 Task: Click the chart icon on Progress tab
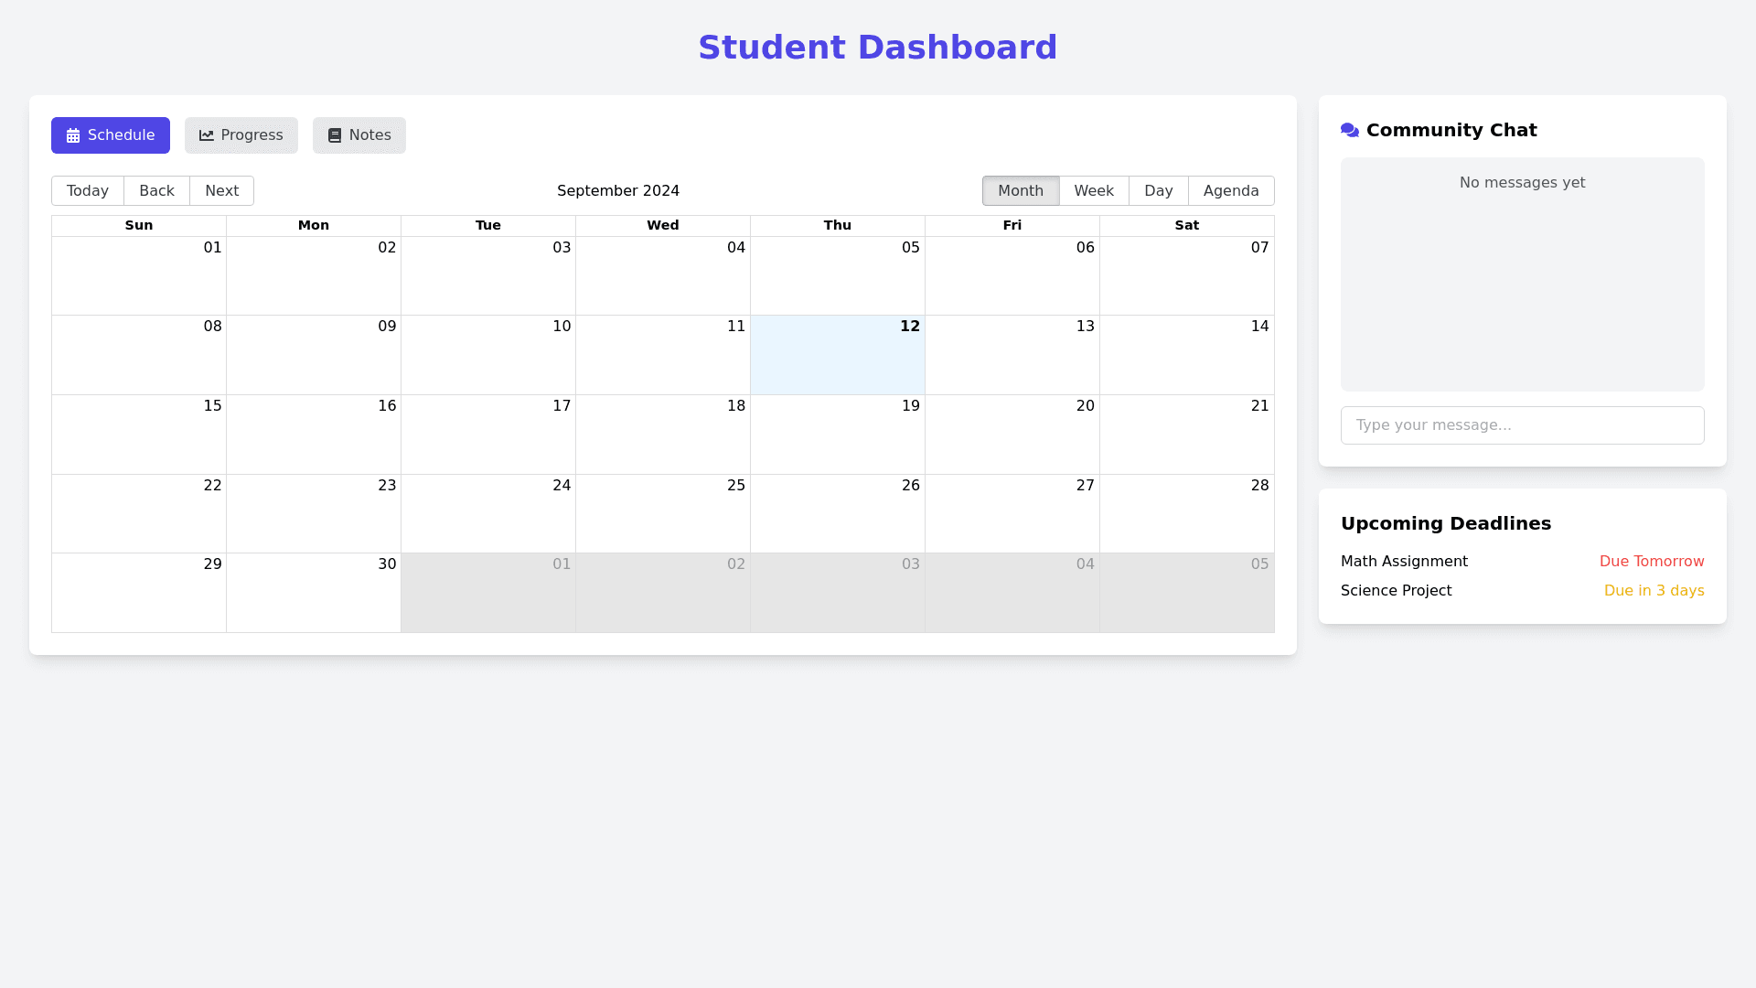click(207, 135)
